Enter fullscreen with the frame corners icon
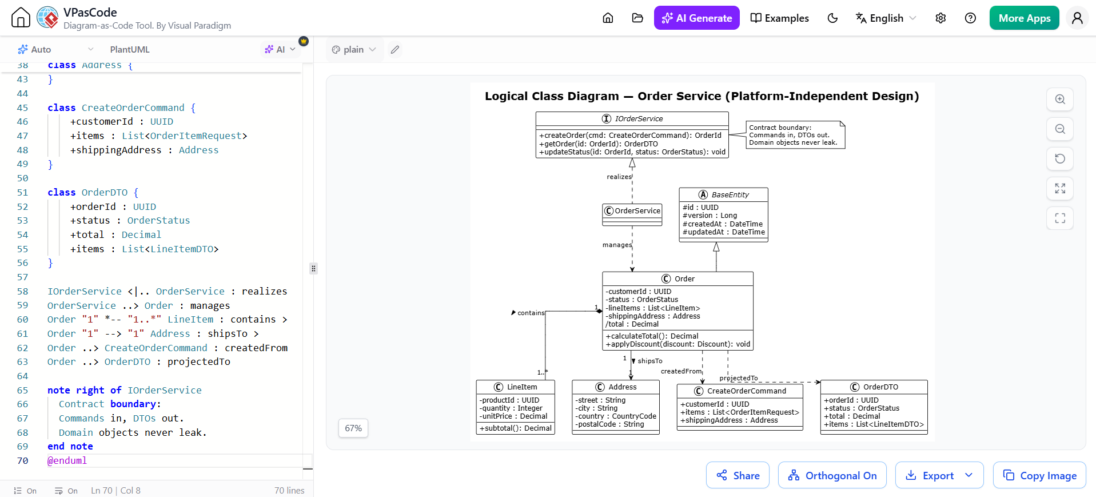This screenshot has width=1096, height=497. point(1060,218)
